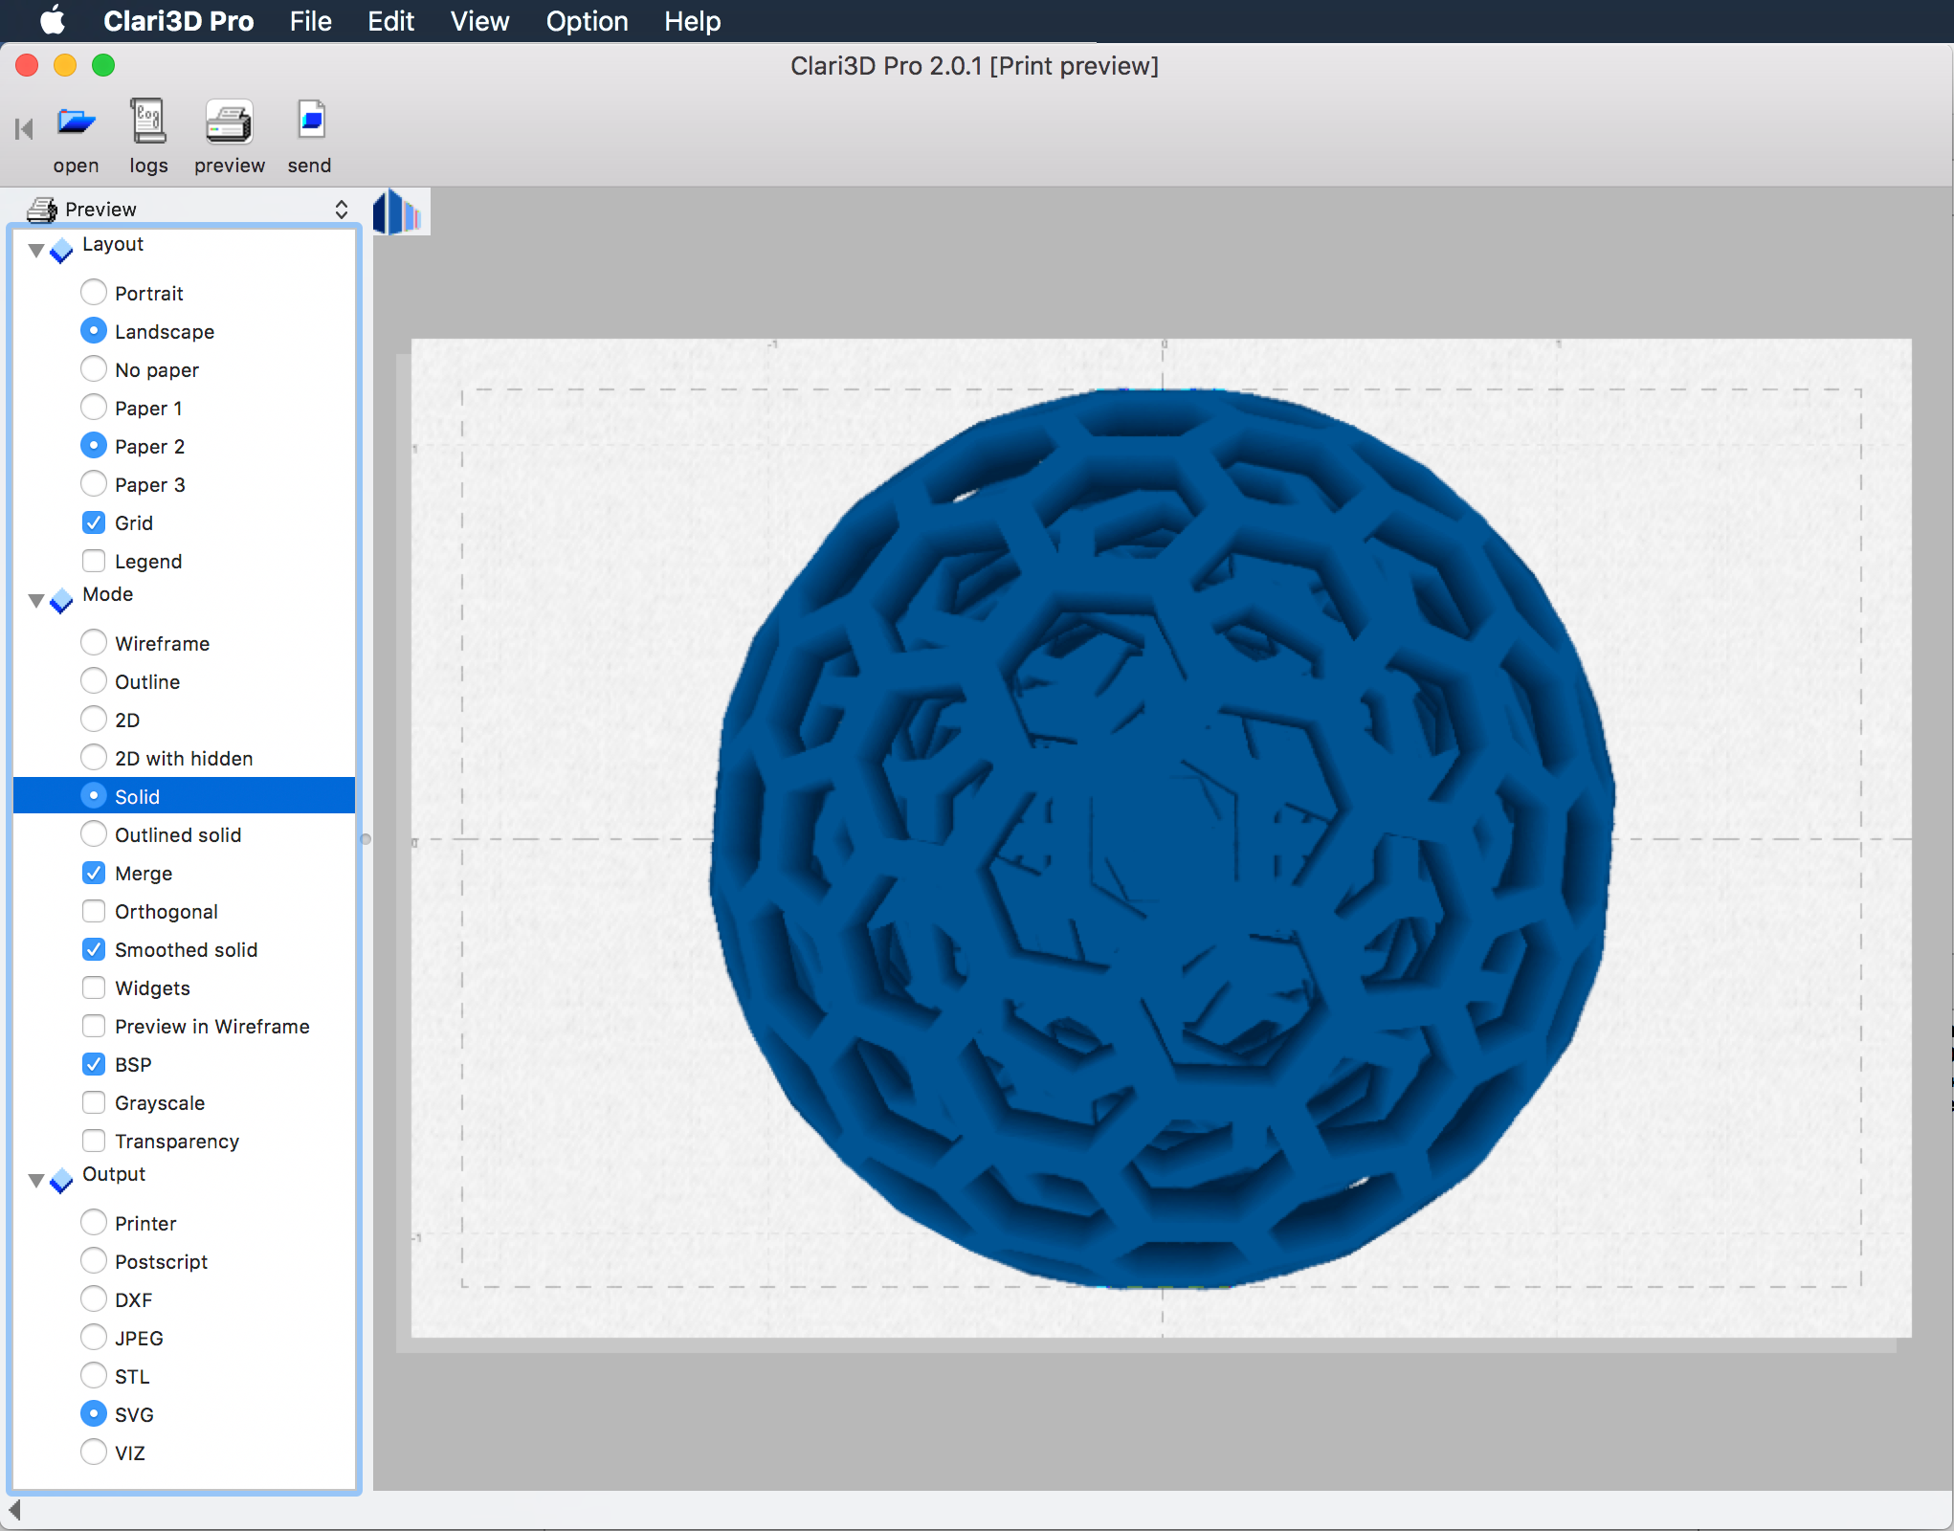The height and width of the screenshot is (1531, 1954).
Task: Open the Option menu
Action: pos(587,20)
